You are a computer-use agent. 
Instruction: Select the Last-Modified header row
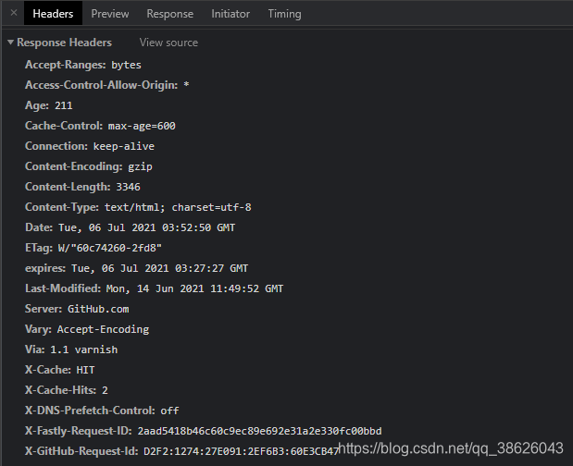154,288
